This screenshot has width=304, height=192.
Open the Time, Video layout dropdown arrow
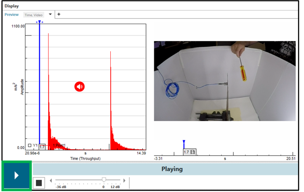pyautogui.click(x=50, y=14)
